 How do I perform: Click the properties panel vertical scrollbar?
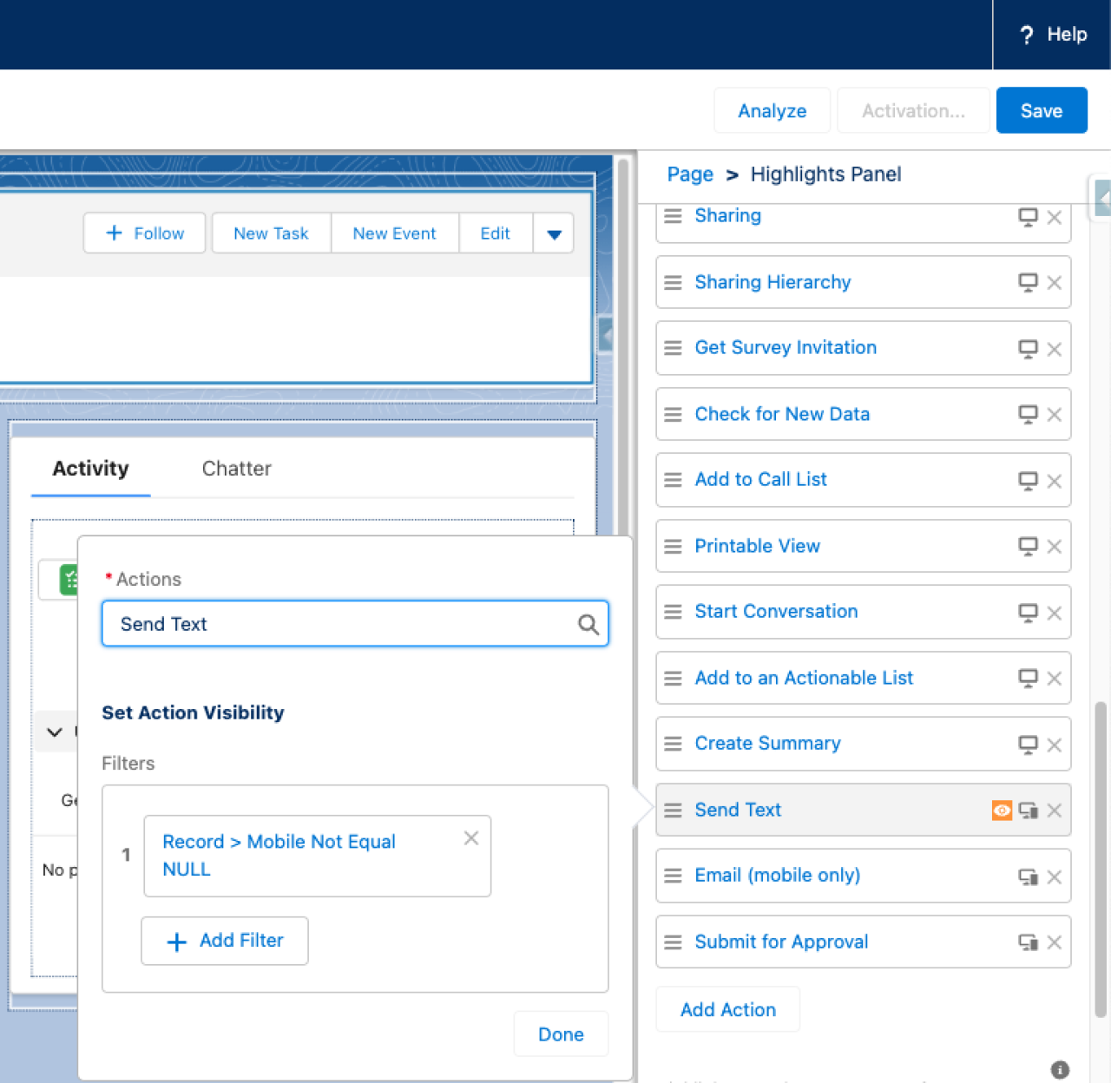(1101, 859)
